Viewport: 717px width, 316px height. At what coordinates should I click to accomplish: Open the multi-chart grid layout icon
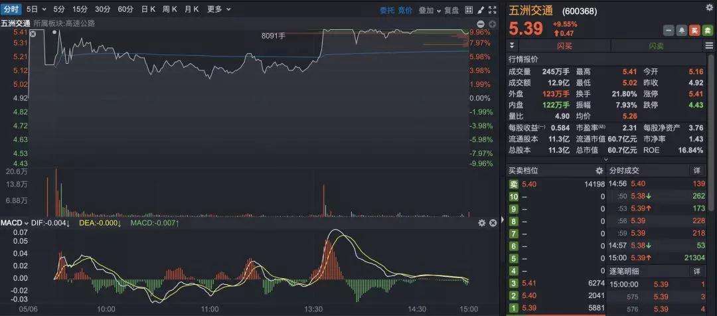(x=469, y=9)
